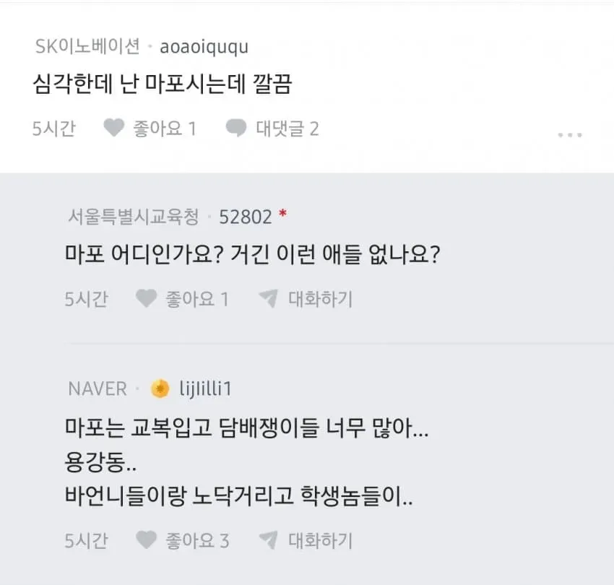This screenshot has height=585, width=614.
Task: Click the 52802 username
Action: point(245,217)
